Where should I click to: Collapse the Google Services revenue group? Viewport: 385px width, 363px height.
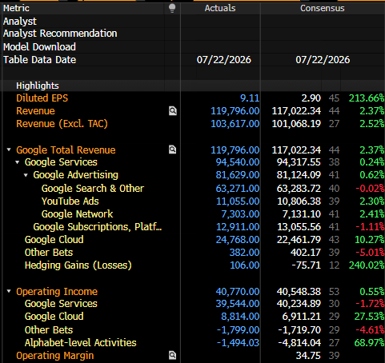[18, 162]
